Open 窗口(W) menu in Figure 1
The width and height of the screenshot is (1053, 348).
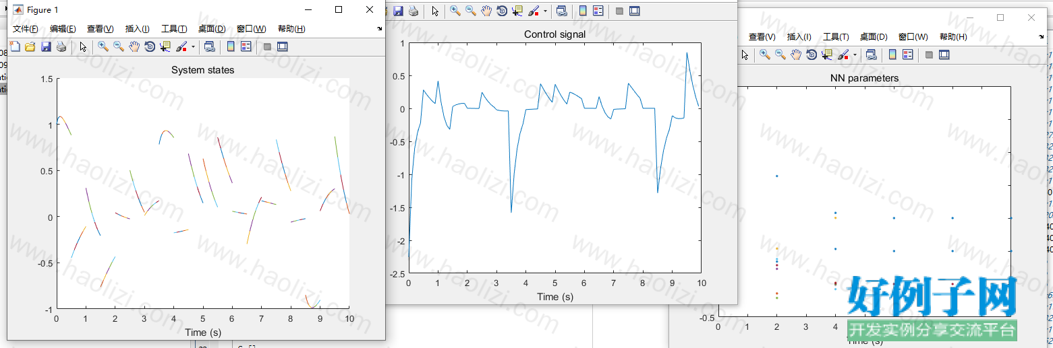click(252, 29)
